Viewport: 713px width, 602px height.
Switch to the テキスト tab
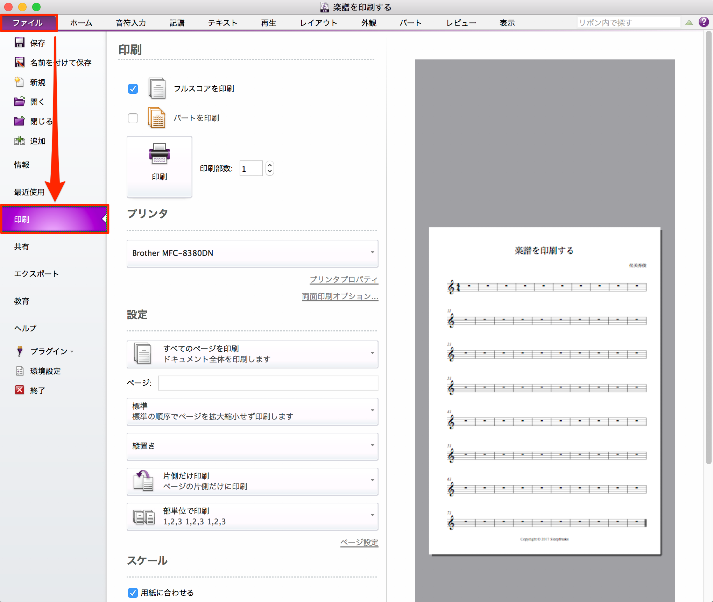223,23
